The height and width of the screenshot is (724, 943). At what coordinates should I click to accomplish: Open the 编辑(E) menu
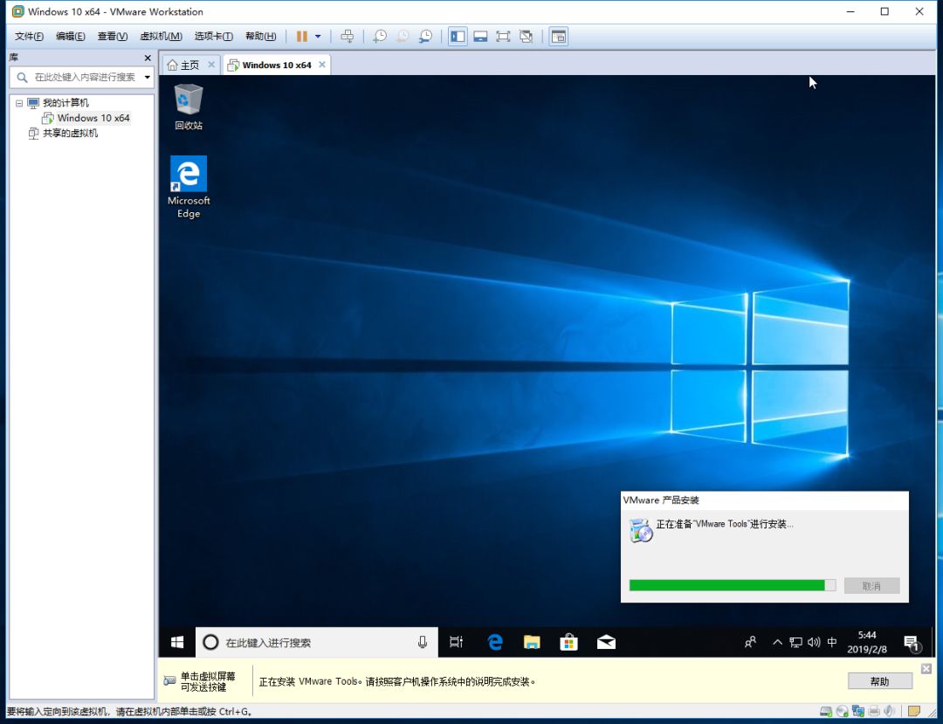click(71, 36)
